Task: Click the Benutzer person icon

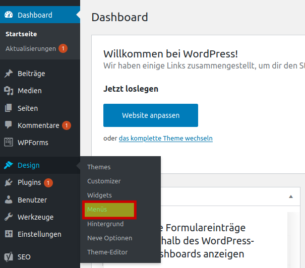Action: (x=9, y=199)
